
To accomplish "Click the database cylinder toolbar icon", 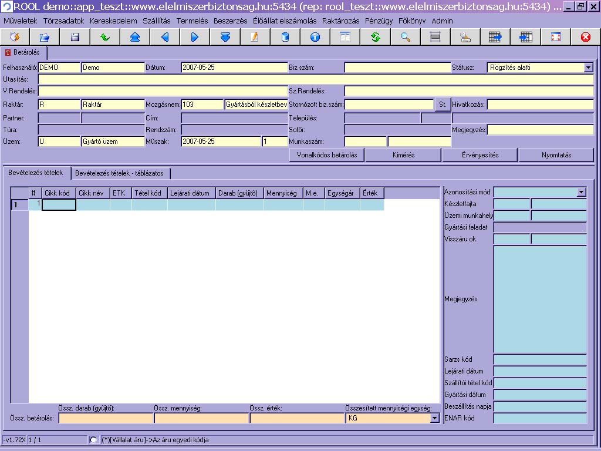I will click(x=285, y=37).
